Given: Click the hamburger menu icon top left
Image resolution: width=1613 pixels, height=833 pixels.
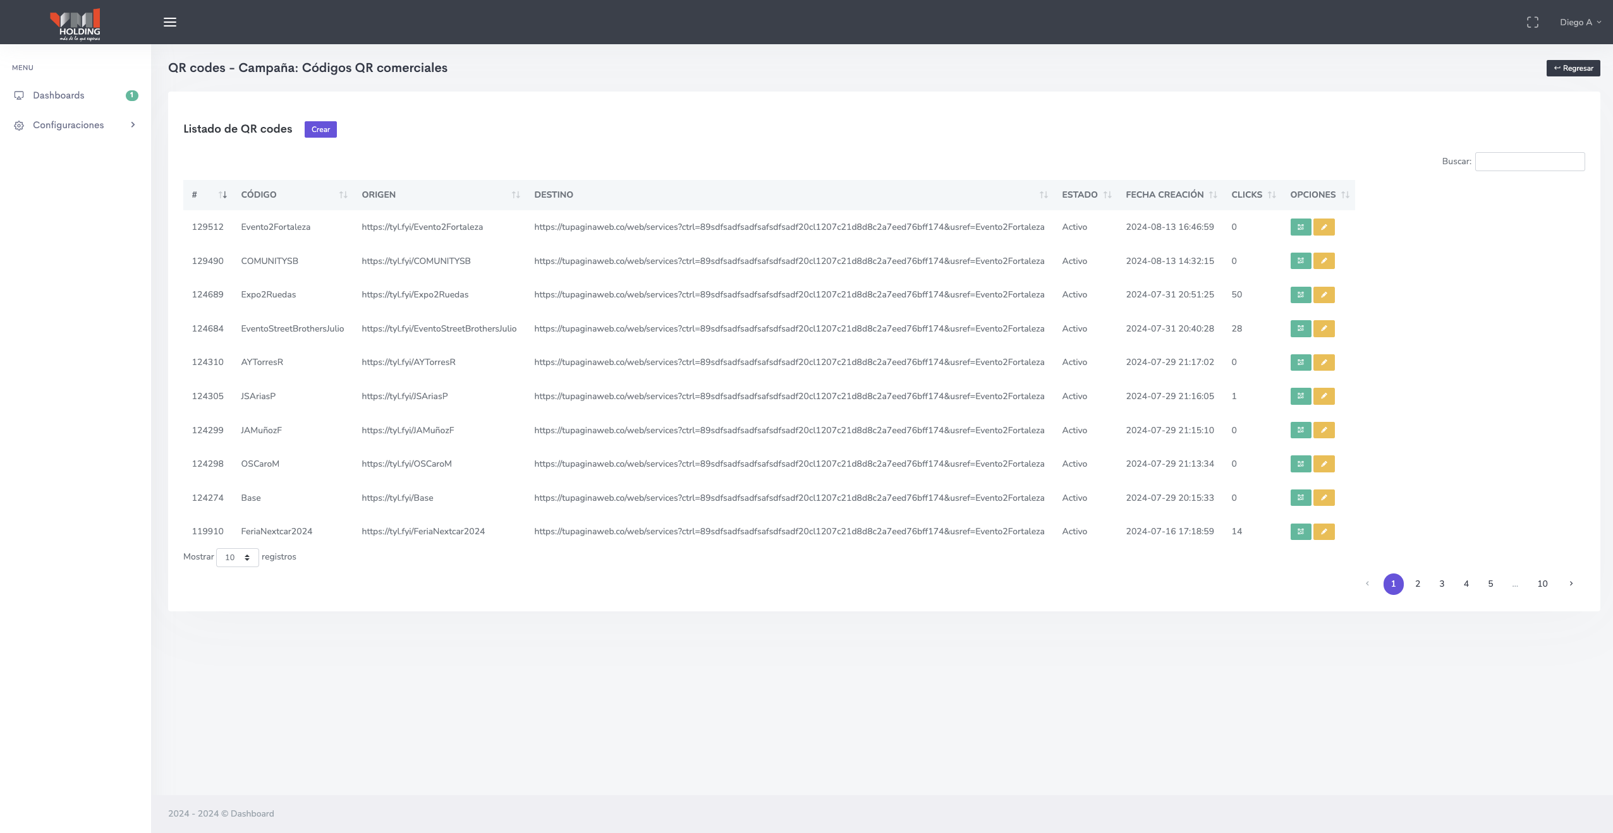Looking at the screenshot, I should click(x=170, y=22).
